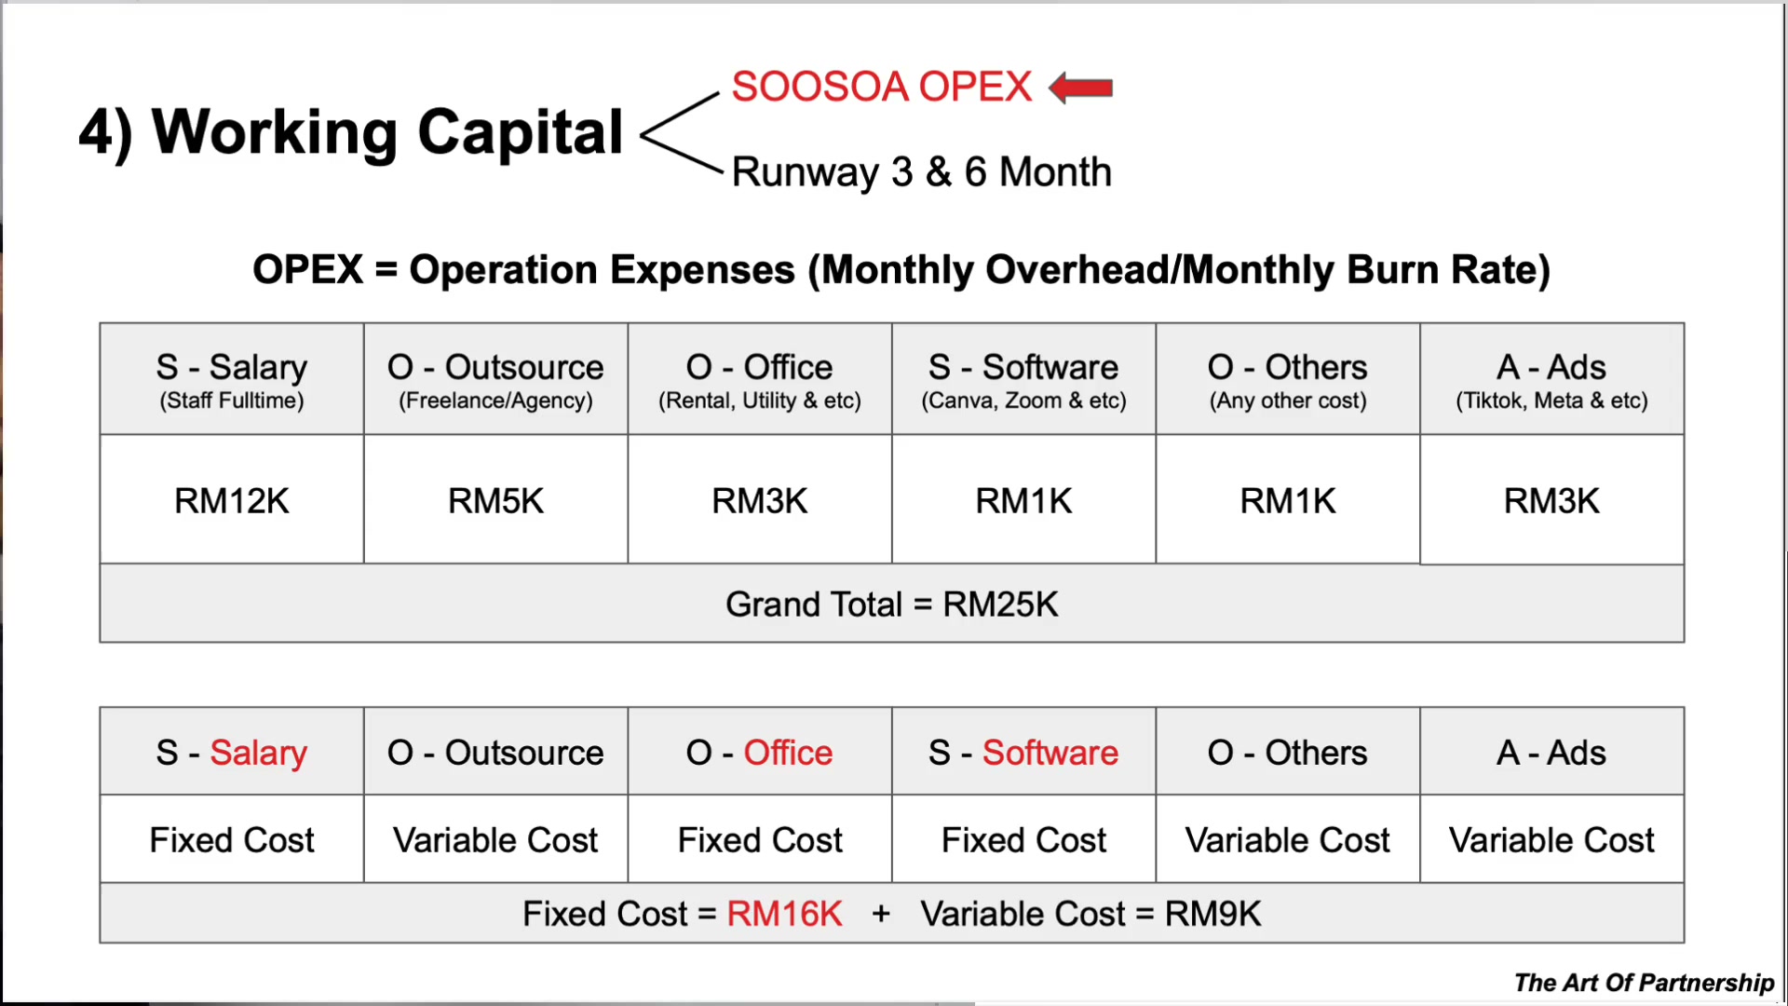This screenshot has height=1006, width=1788.
Task: Click 'O - Outsource' header in second table
Action: tap(495, 753)
